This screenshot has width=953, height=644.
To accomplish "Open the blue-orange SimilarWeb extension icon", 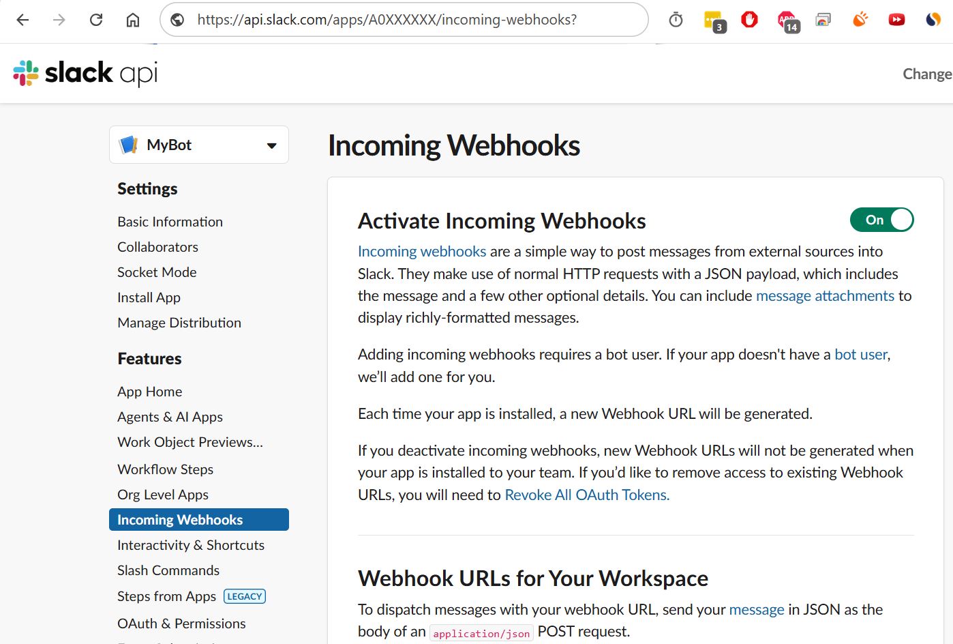I will pyautogui.click(x=933, y=20).
